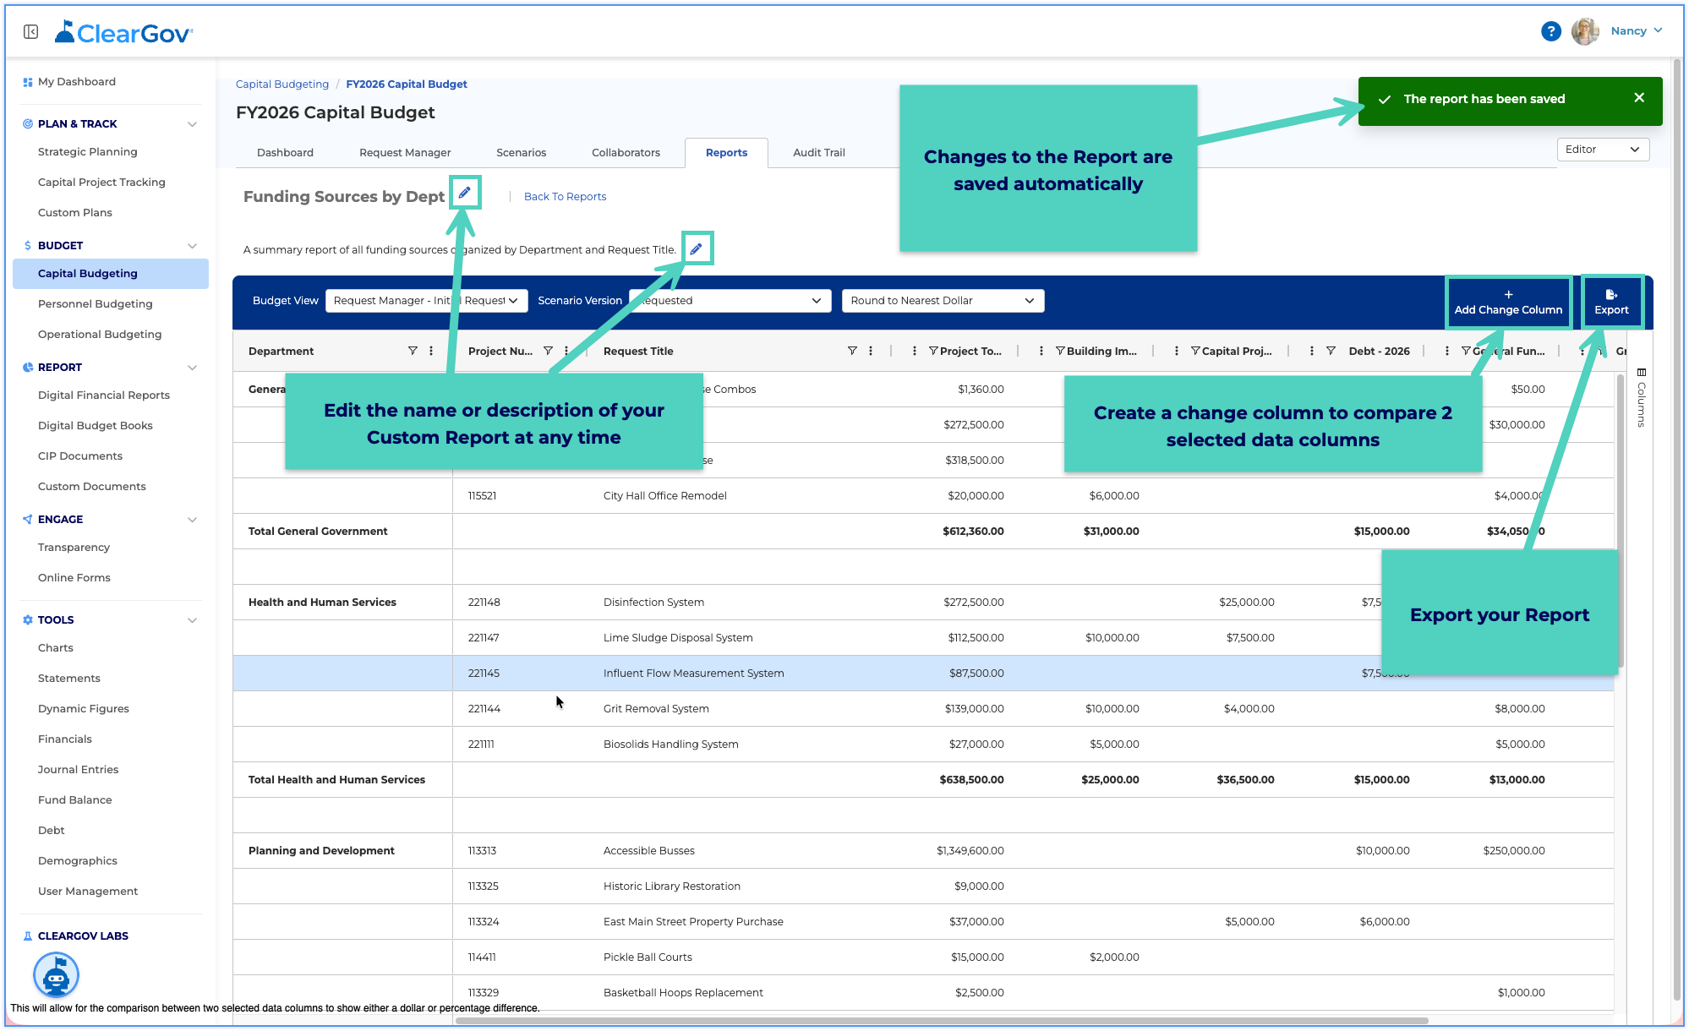The width and height of the screenshot is (1689, 1031).
Task: Open Fund Balance in sidebar
Action: [x=74, y=800]
